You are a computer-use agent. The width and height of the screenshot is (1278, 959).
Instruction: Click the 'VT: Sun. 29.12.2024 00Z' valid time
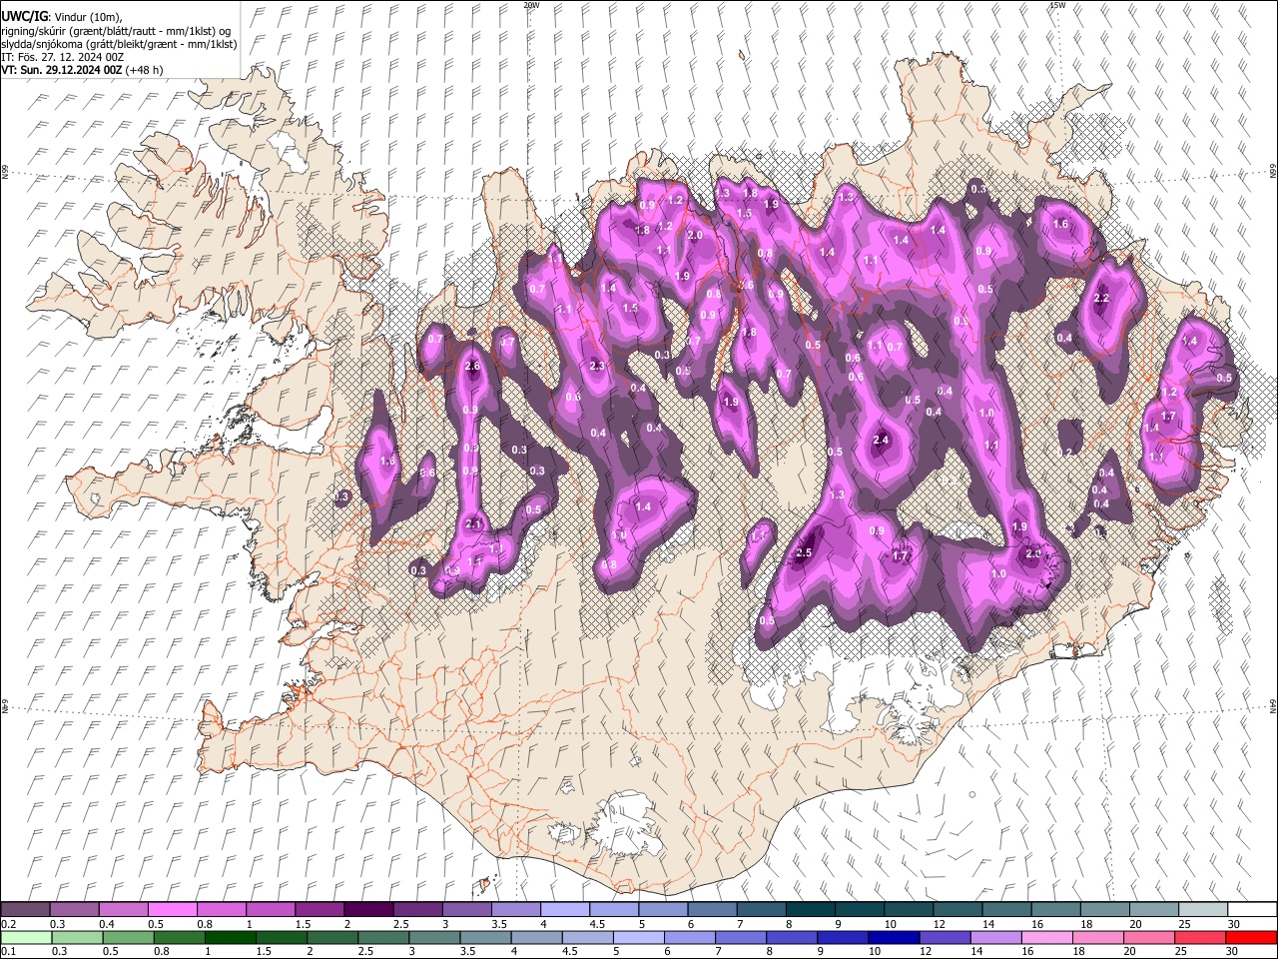click(x=61, y=70)
